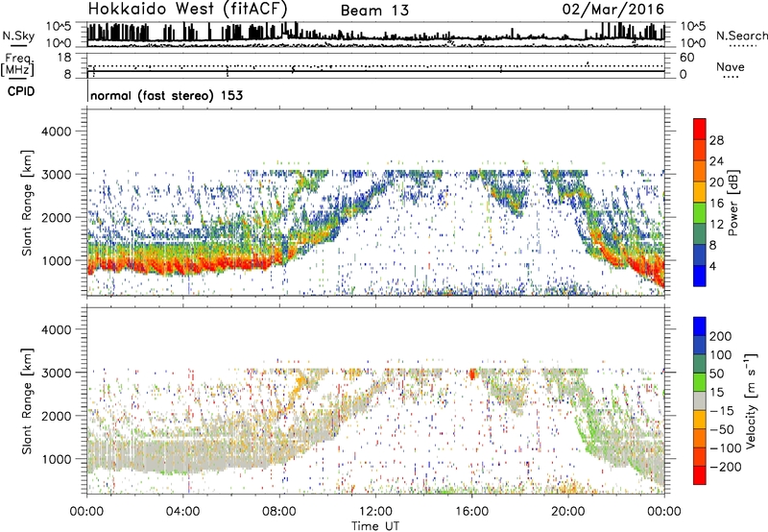This screenshot has width=768, height=532.
Task: Click the Hokkaido West (fitACF) title
Action: coord(187,9)
